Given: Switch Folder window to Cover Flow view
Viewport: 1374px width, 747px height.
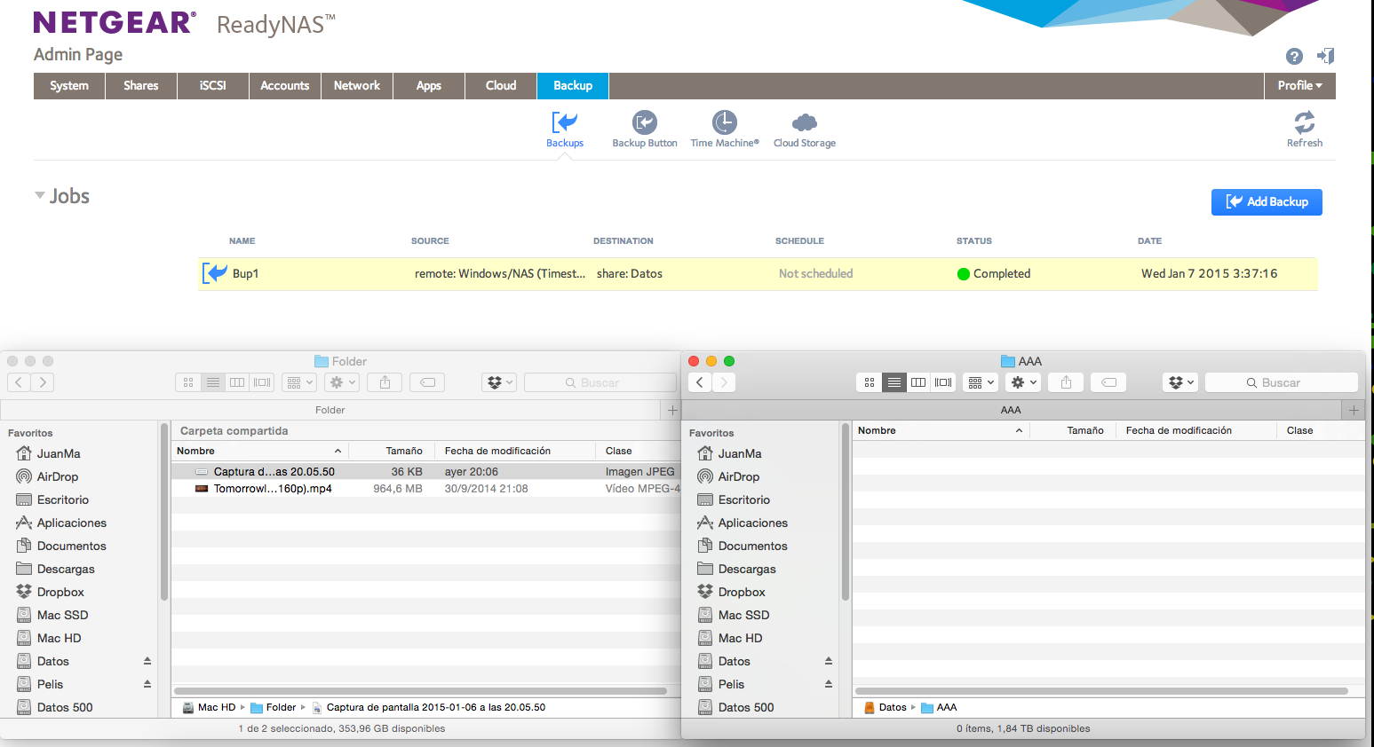Looking at the screenshot, I should tap(262, 382).
